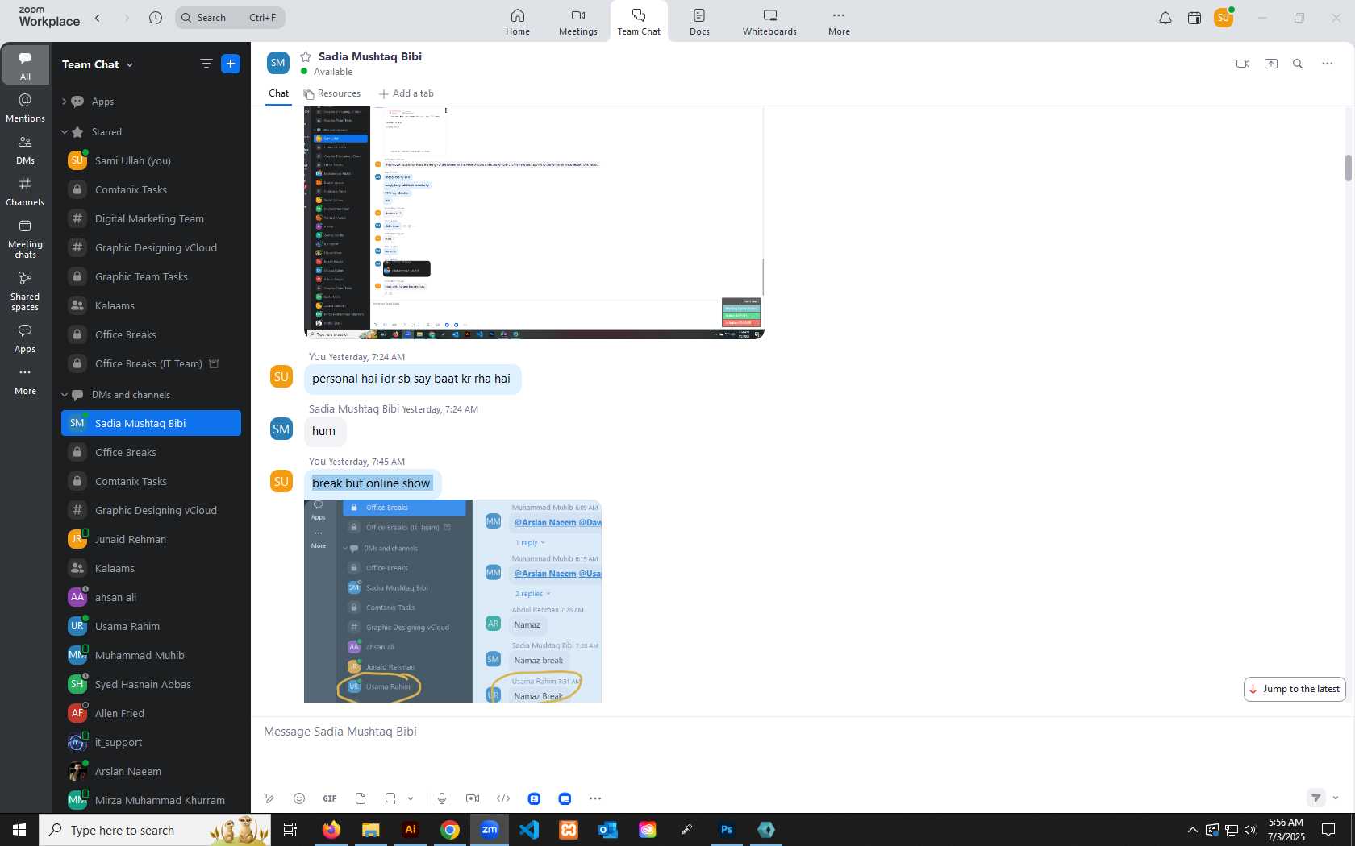This screenshot has height=846, width=1355.
Task: Expand the 2 replies thread in screenshot
Action: [532, 594]
